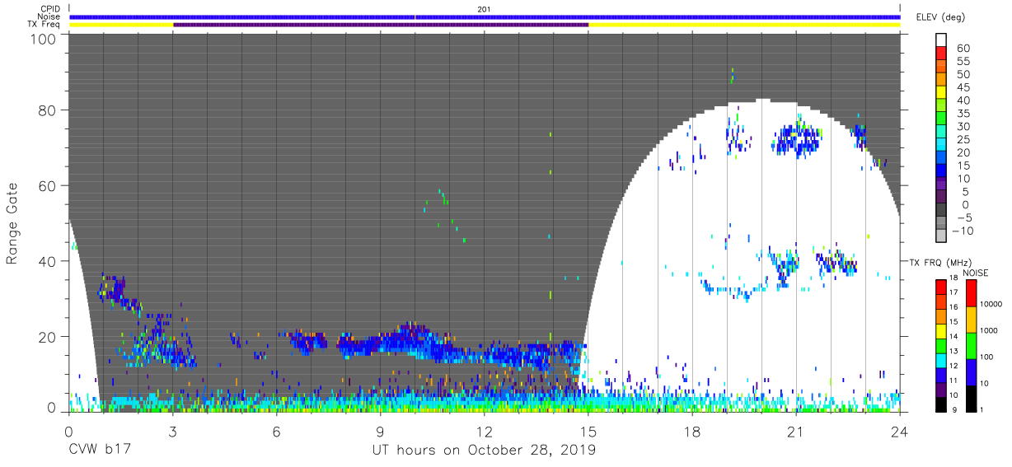
Task: Click the ELEV (deg) legend title
Action: click(x=944, y=17)
